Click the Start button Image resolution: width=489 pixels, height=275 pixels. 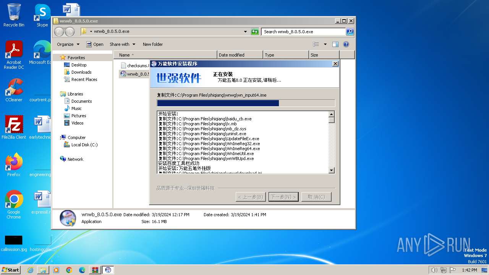pos(10,270)
